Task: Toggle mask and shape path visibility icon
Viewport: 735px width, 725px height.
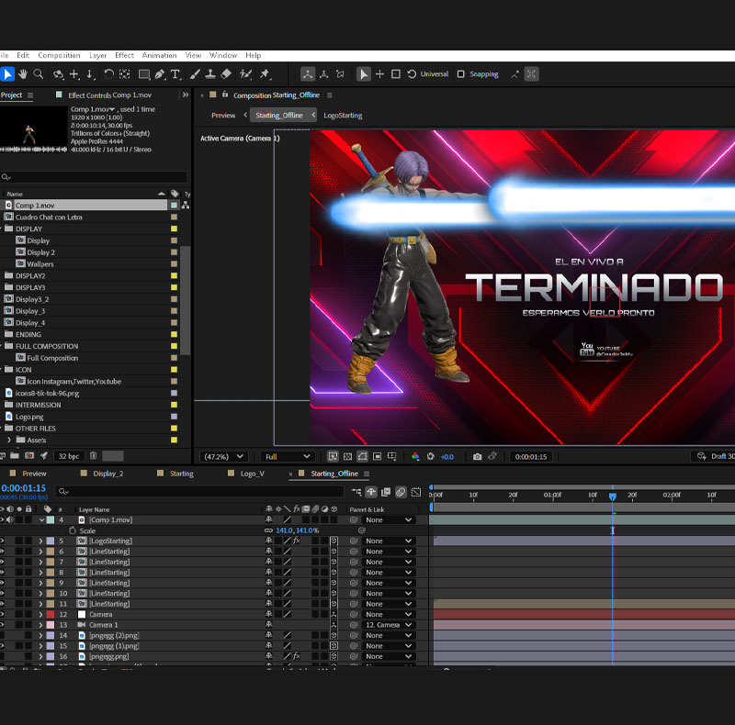Action: pos(362,457)
